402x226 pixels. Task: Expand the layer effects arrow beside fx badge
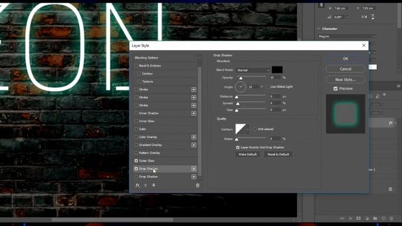coord(396,123)
